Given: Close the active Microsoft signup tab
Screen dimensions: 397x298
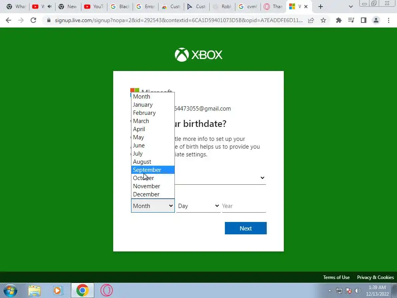Looking at the screenshot, I should tap(306, 7).
